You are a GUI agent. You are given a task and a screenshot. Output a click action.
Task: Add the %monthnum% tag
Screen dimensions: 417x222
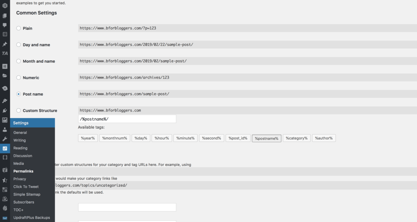[x=115, y=138]
